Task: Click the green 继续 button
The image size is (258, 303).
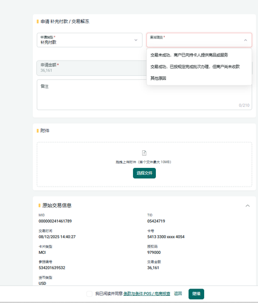Action: pyautogui.click(x=196, y=294)
